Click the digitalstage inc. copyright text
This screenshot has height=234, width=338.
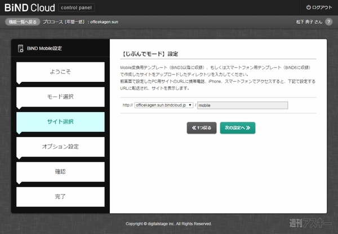168,224
